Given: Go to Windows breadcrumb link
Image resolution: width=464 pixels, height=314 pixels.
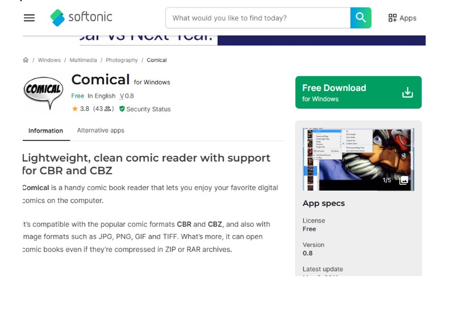Looking at the screenshot, I should (49, 60).
